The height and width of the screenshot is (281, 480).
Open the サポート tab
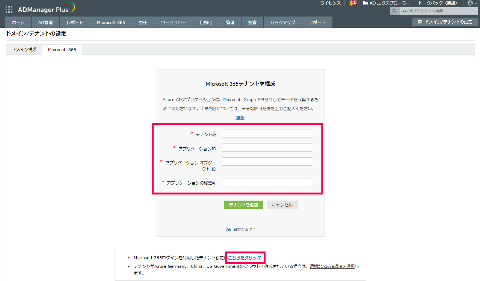(317, 22)
